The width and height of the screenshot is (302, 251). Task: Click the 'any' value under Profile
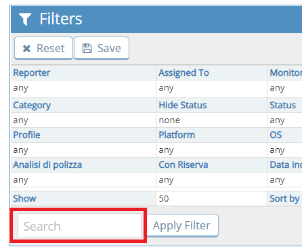point(20,150)
